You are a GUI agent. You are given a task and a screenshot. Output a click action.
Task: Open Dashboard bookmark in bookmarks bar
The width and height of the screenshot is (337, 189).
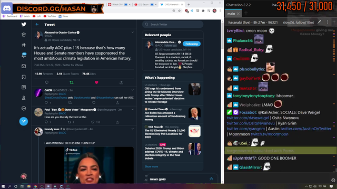tap(10, 16)
